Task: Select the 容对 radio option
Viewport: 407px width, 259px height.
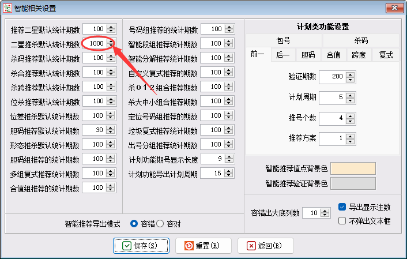Action: (x=161, y=224)
